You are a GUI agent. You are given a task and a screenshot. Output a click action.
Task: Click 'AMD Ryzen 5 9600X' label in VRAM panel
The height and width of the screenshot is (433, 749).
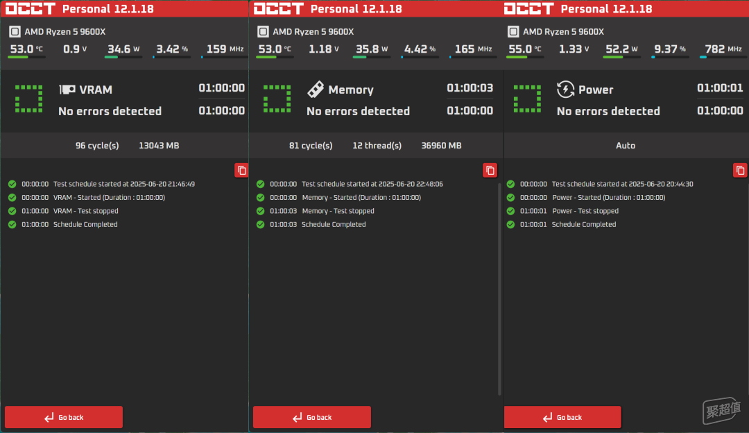pyautogui.click(x=65, y=31)
